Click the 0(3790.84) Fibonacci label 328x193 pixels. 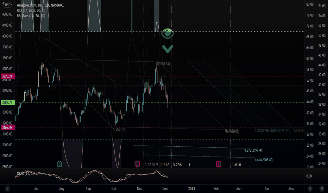pyautogui.click(x=163, y=64)
